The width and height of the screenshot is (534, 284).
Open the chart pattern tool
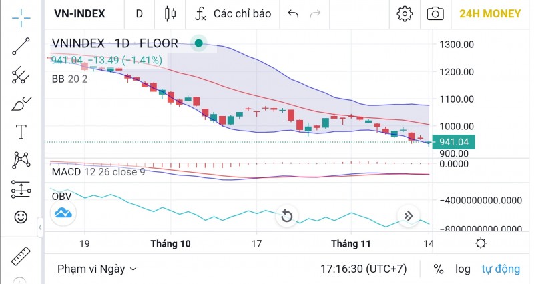click(x=21, y=160)
